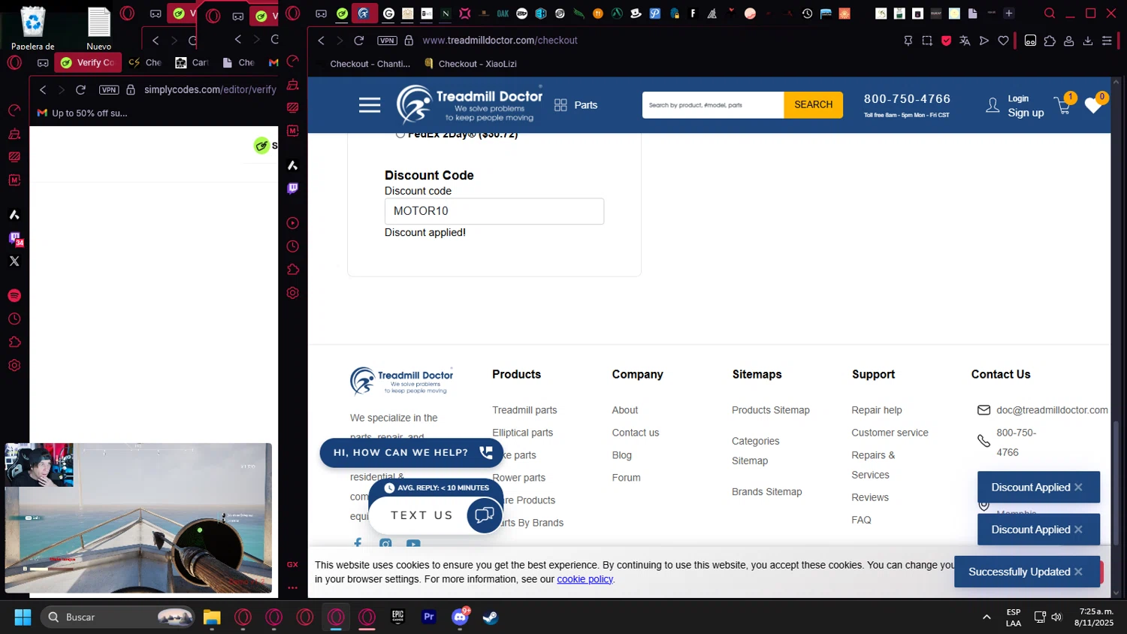Click the phone icon in help bubble
This screenshot has width=1127, height=634.
click(486, 452)
